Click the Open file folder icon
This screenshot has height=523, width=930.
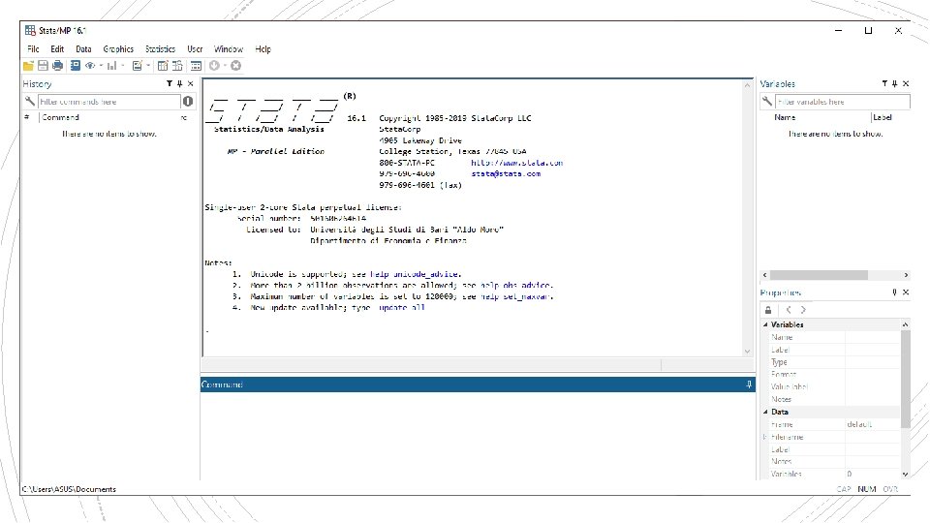[x=28, y=66]
